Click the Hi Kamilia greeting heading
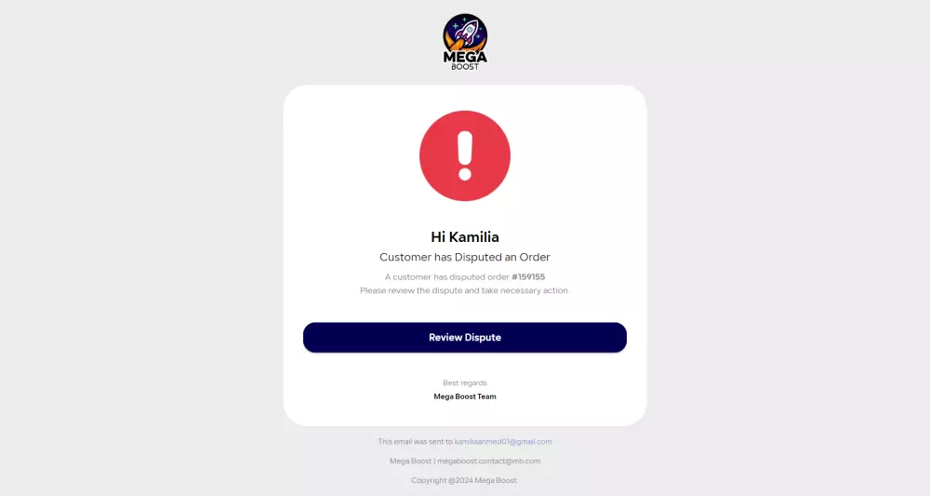 465,236
